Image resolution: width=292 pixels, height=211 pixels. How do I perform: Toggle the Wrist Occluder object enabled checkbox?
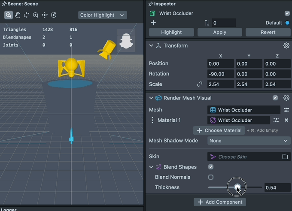pyautogui.click(x=287, y=13)
